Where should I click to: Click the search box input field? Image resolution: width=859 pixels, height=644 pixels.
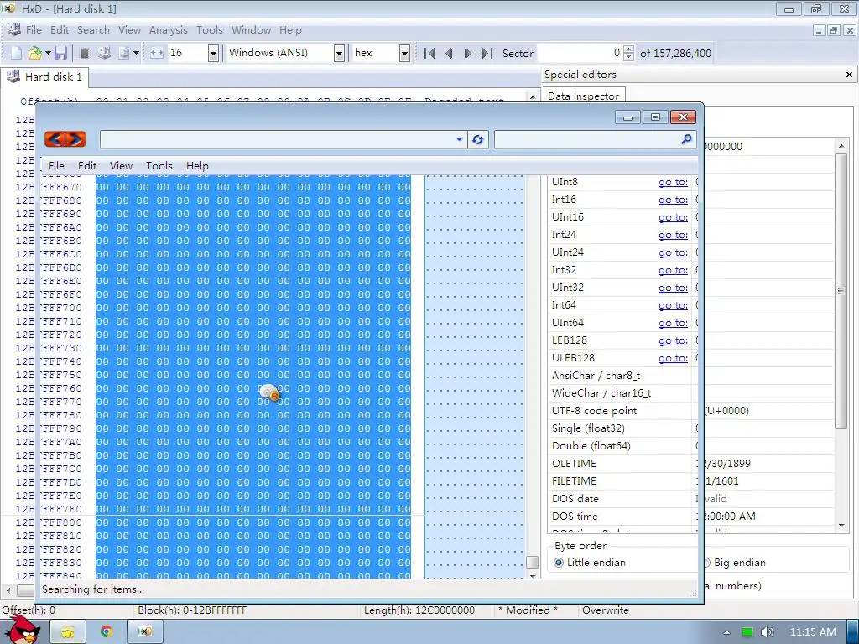tap(587, 139)
